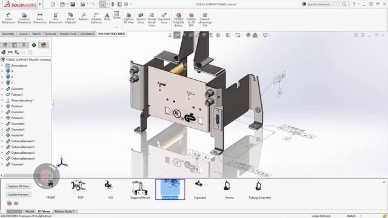Expand the Annotations tree node
388x218 pixels.
[x=2, y=65]
